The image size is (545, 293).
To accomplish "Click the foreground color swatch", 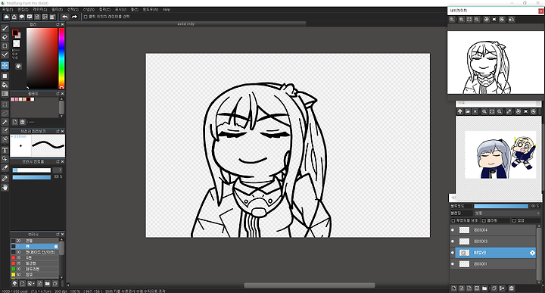I will point(15,33).
